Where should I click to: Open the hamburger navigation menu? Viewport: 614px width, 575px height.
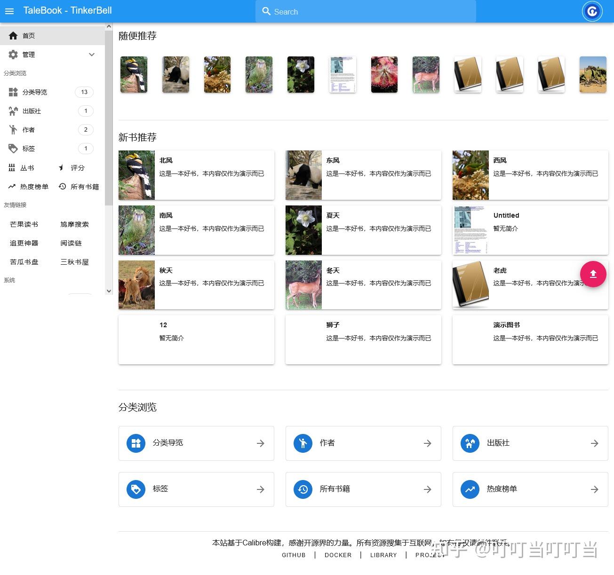[x=9, y=11]
